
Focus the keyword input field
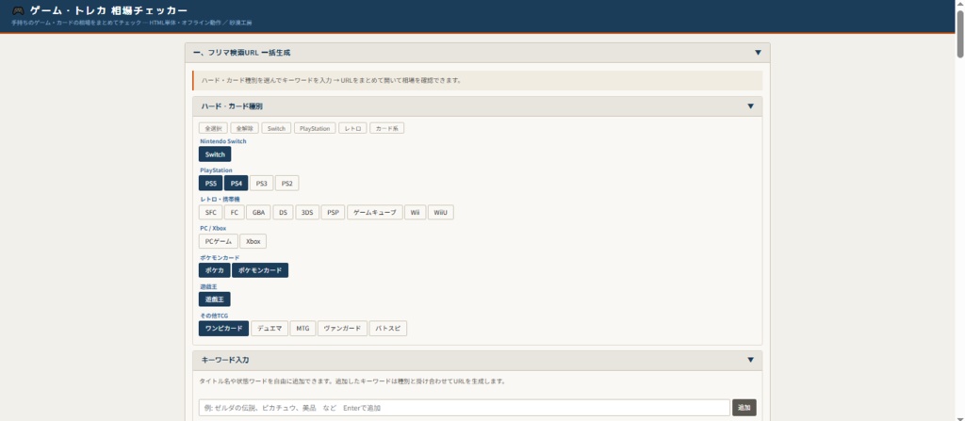464,408
